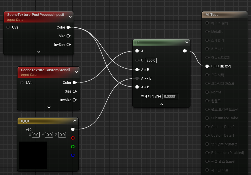Viewport: 251px width, 175px height.
Task: Select the 0,0,0 constant node title
Action: [25, 121]
